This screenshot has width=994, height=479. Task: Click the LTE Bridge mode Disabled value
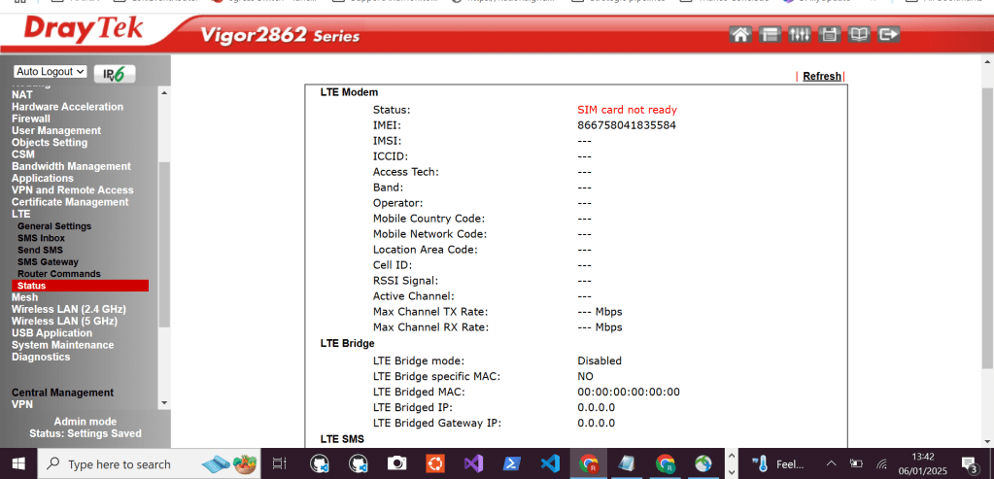[600, 360]
